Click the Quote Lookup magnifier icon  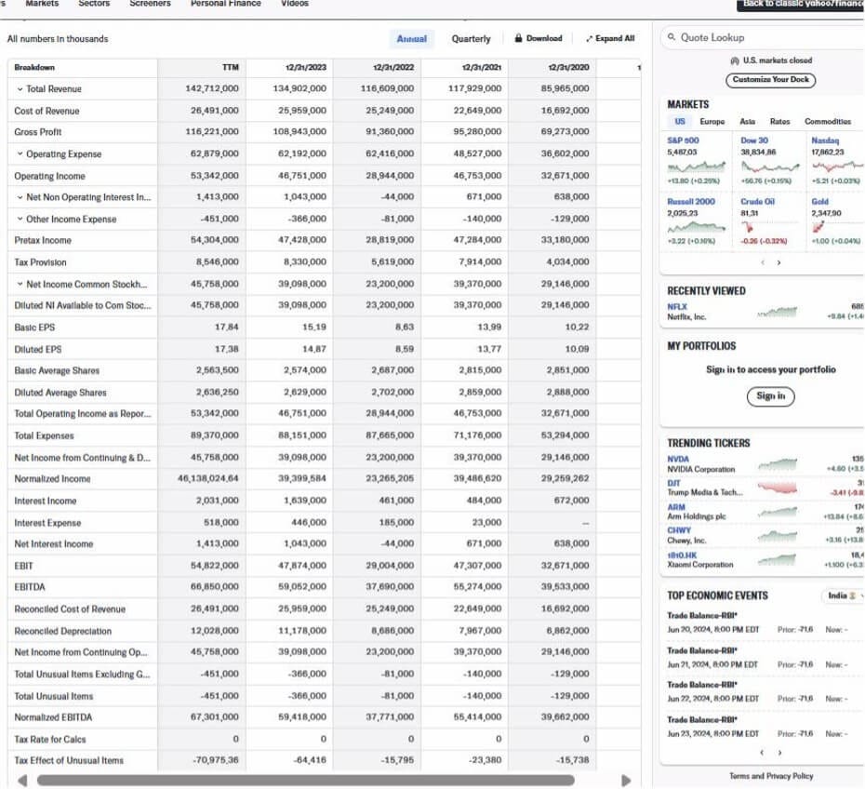coord(671,37)
